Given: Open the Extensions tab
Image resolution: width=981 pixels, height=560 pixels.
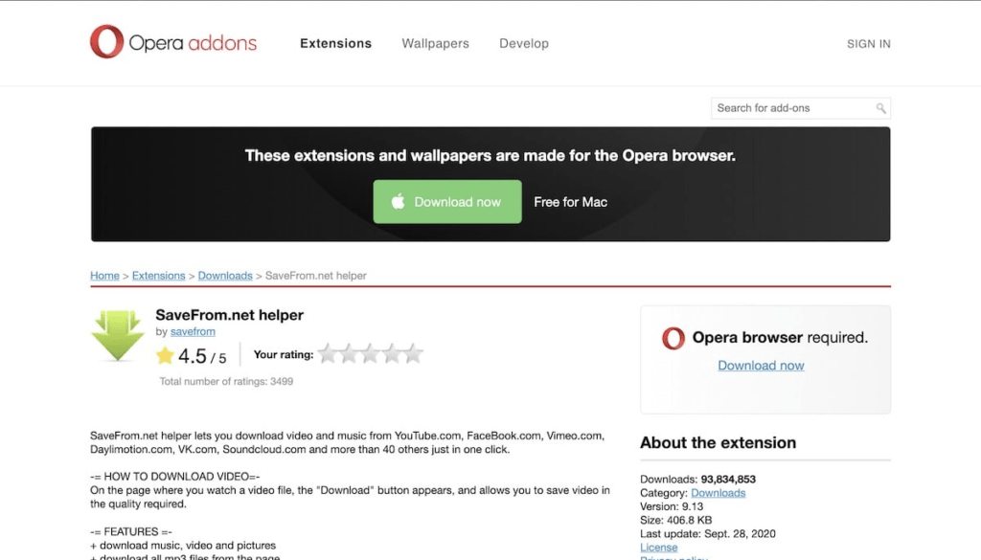Looking at the screenshot, I should pos(336,43).
